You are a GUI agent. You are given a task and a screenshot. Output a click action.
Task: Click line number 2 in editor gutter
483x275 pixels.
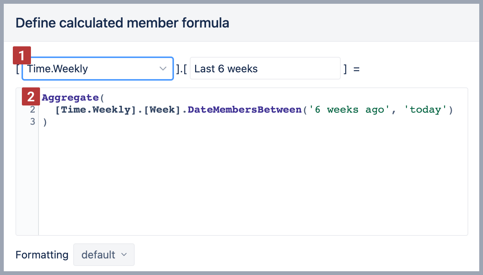tap(32, 110)
